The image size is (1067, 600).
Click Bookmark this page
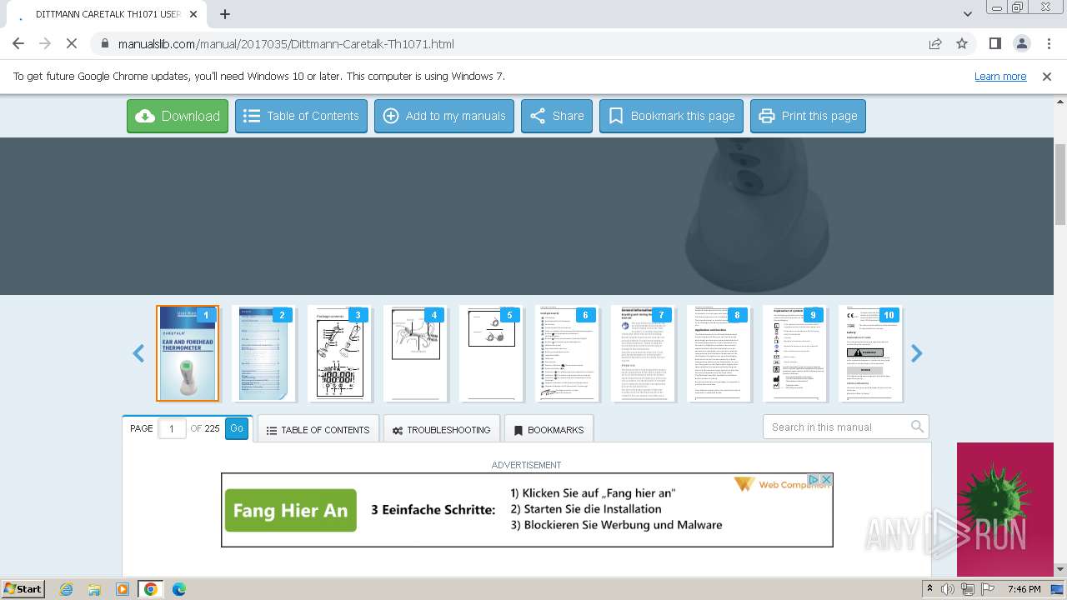671,116
